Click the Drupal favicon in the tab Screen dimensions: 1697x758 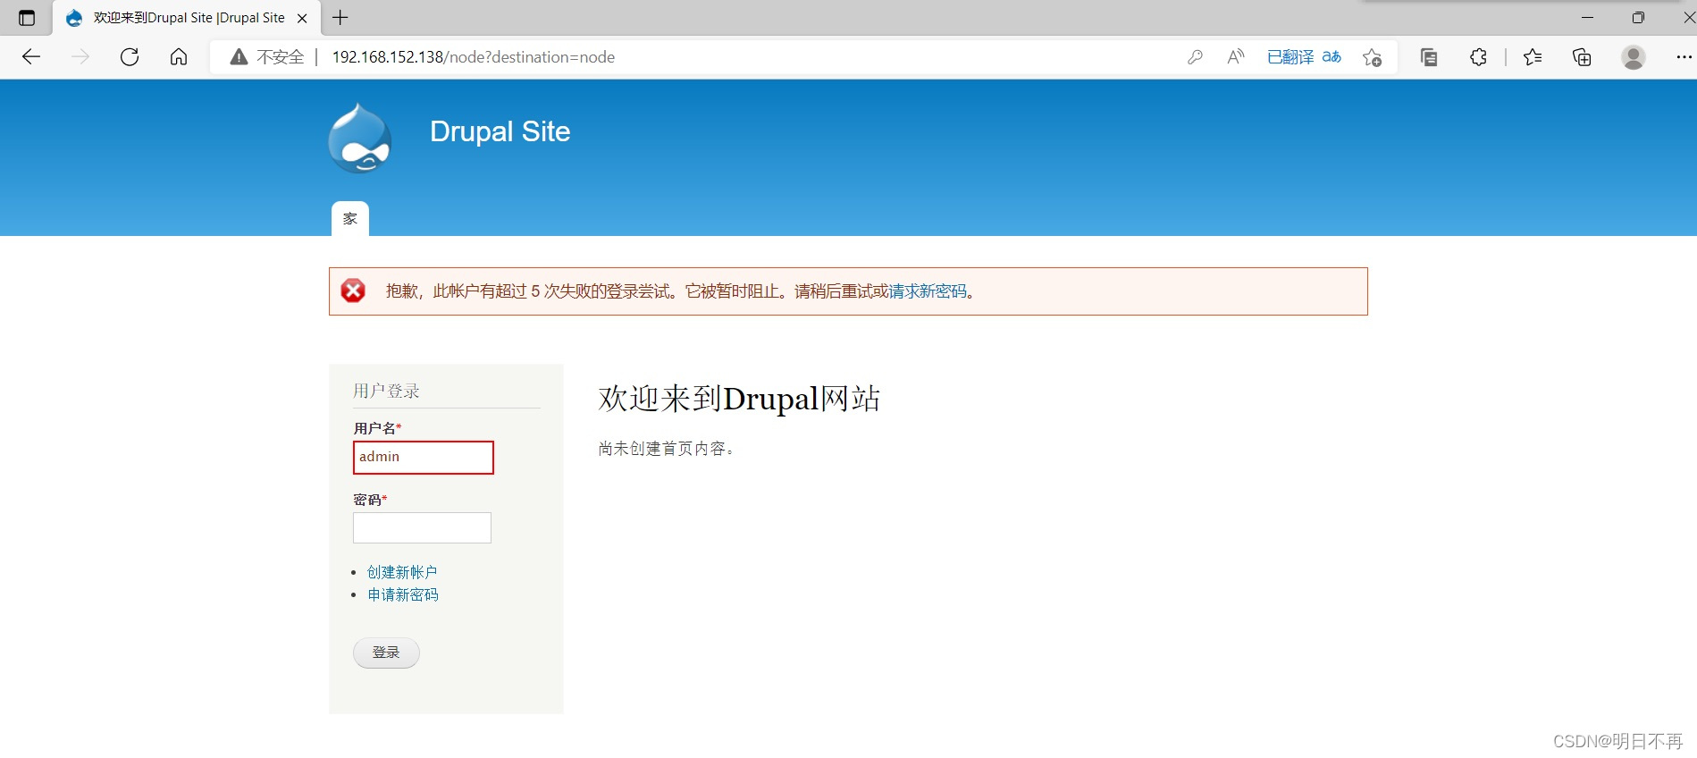coord(74,18)
